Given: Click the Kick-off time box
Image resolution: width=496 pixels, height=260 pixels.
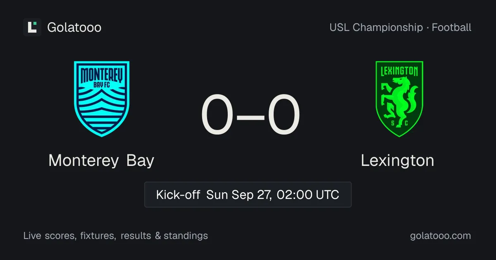Looking at the screenshot, I should coord(248,194).
